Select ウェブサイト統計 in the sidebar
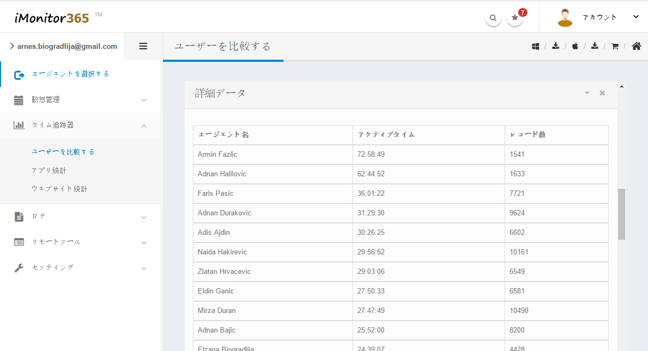This screenshot has width=648, height=351. click(59, 189)
